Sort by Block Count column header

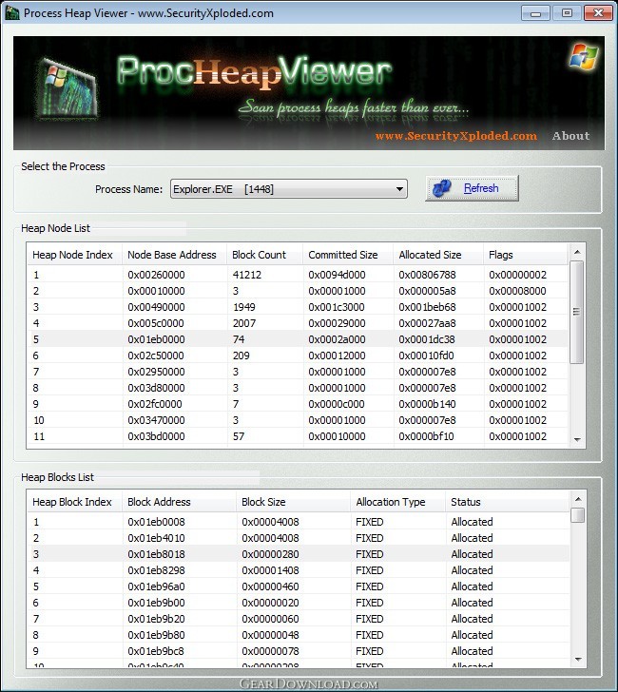coord(265,255)
